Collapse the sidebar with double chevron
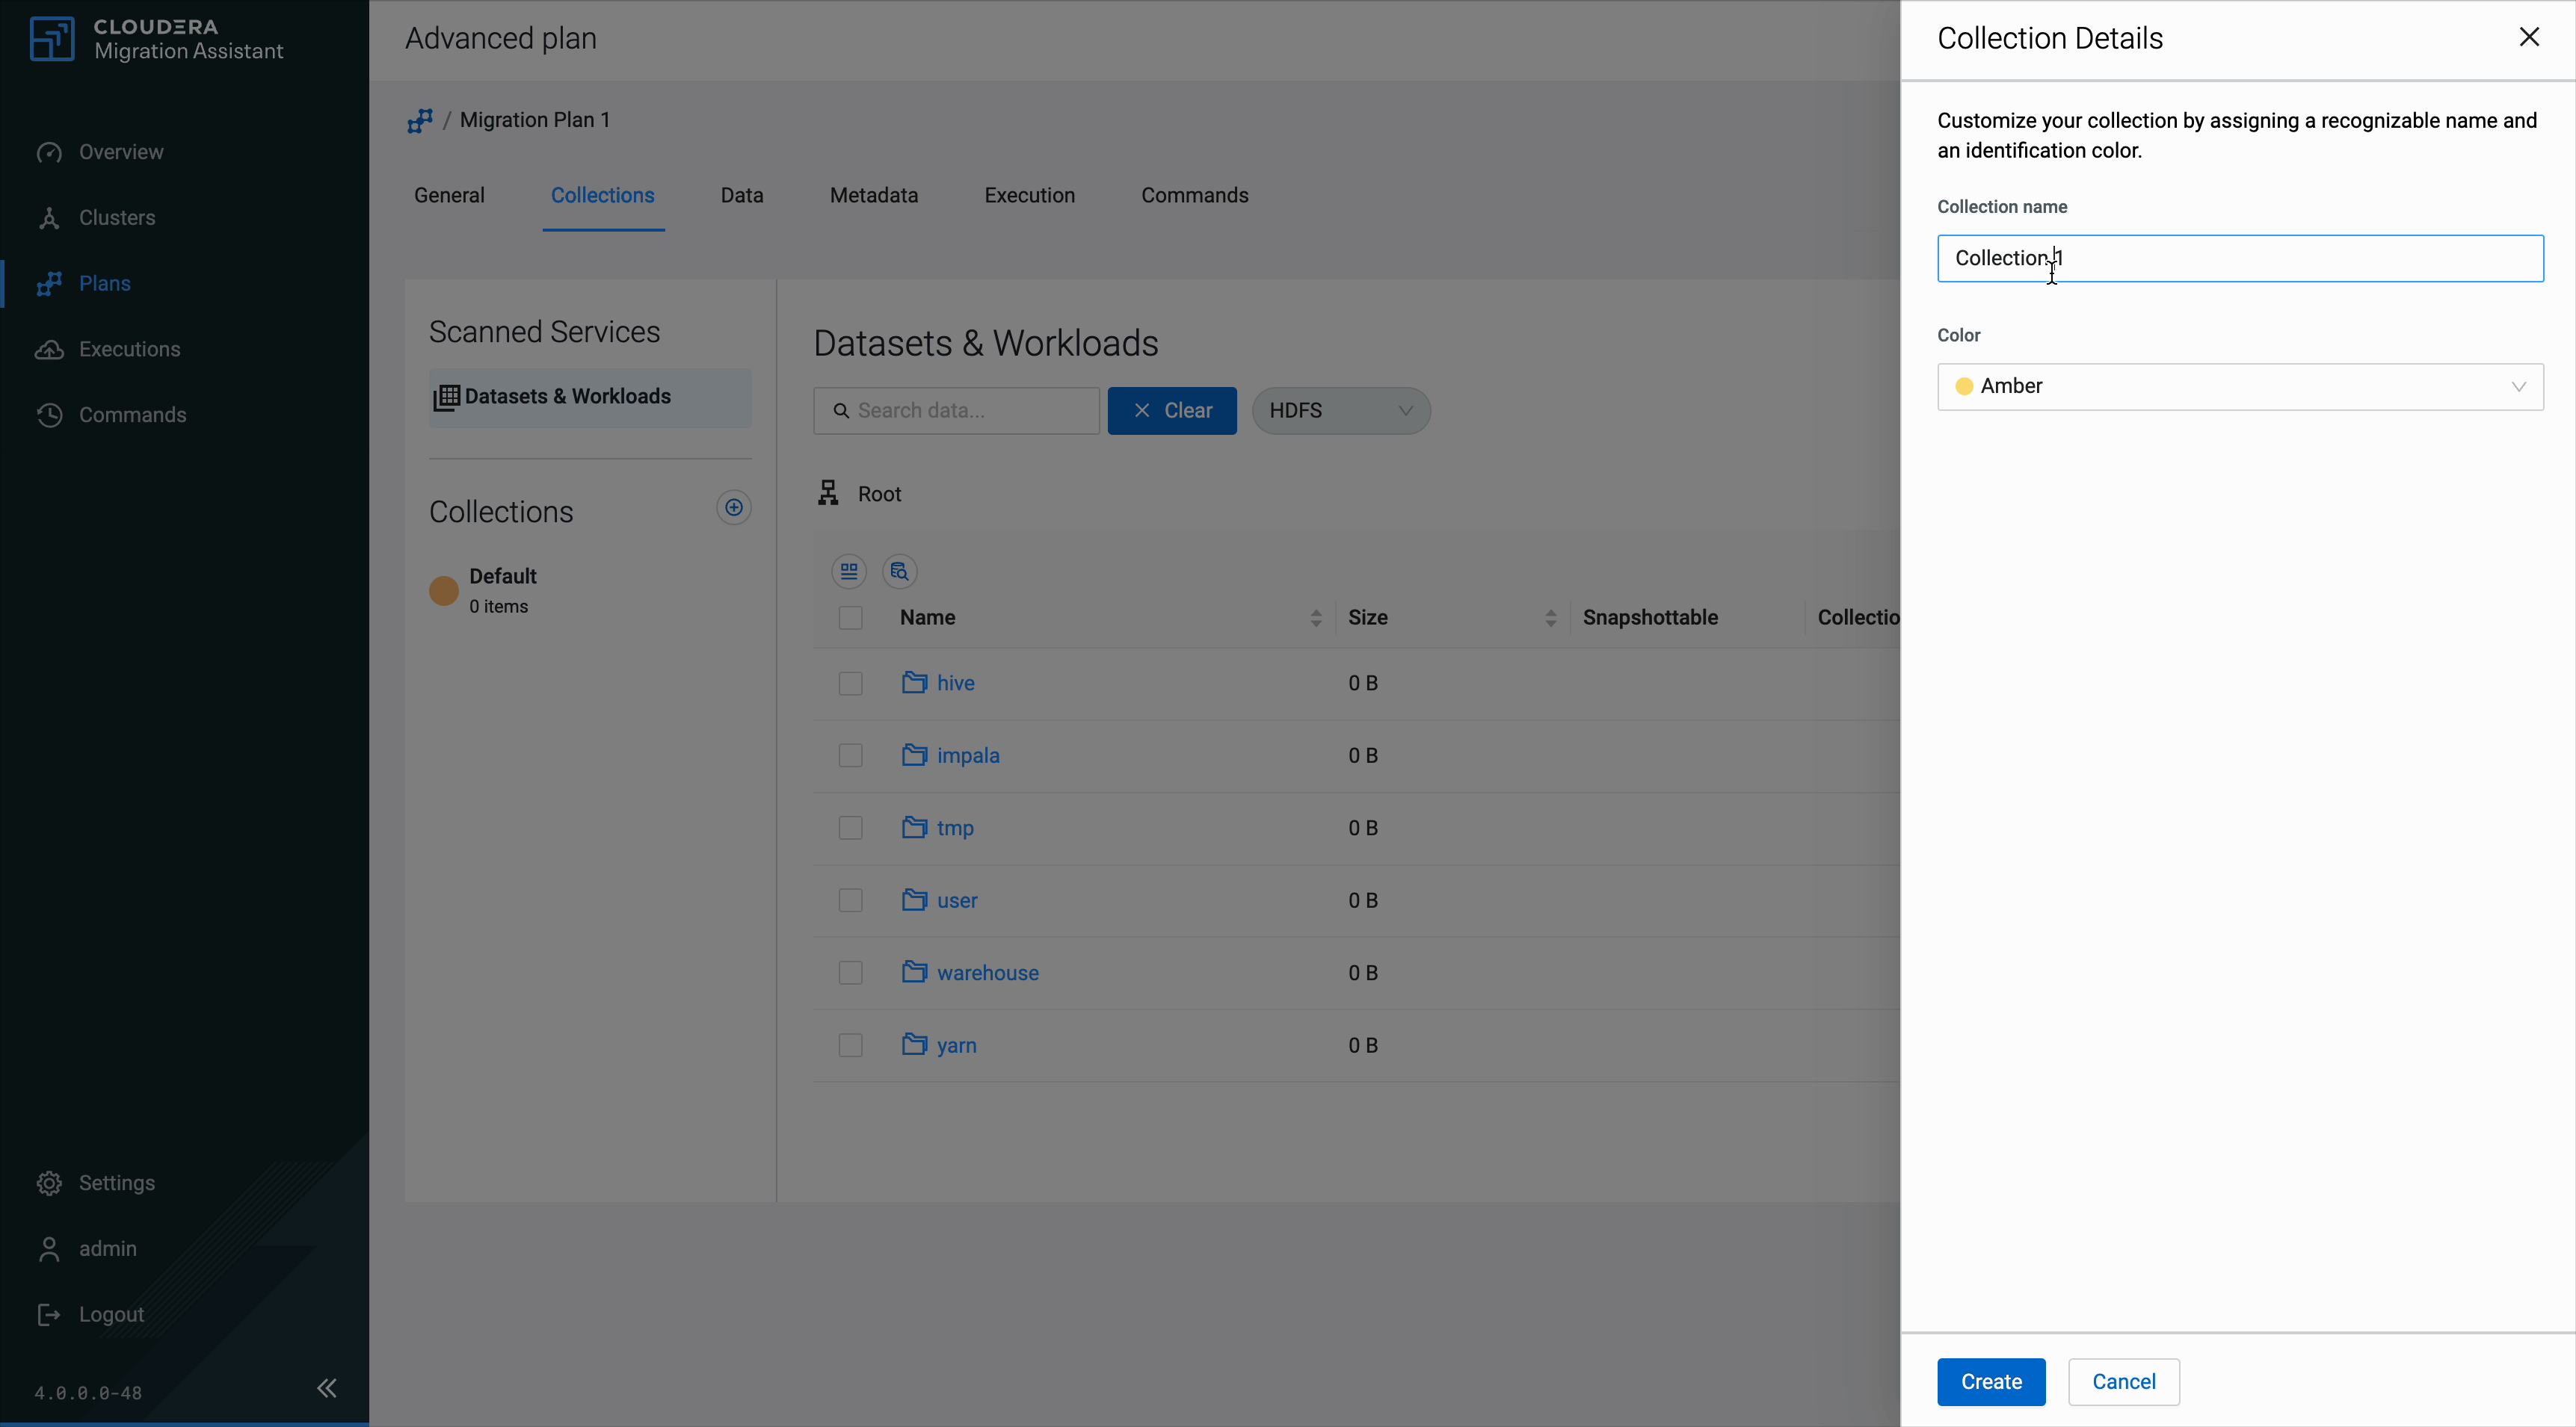The image size is (2576, 1427). 327,1388
